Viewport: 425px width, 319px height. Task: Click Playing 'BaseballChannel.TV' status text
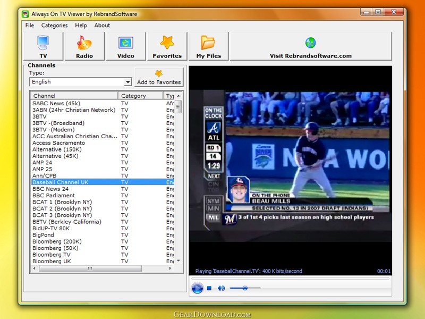click(x=249, y=271)
